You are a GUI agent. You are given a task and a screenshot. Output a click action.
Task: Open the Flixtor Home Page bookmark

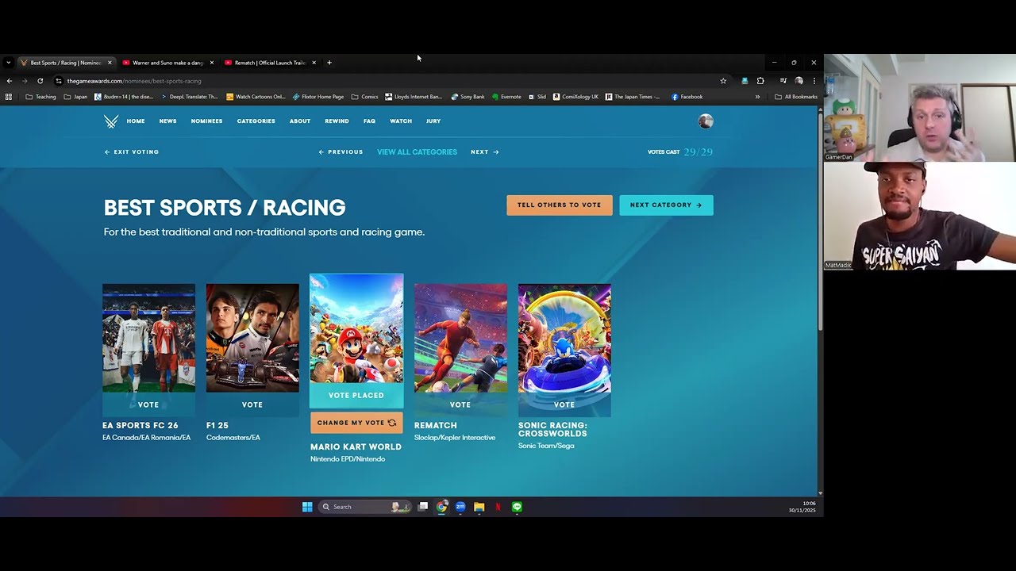point(318,97)
